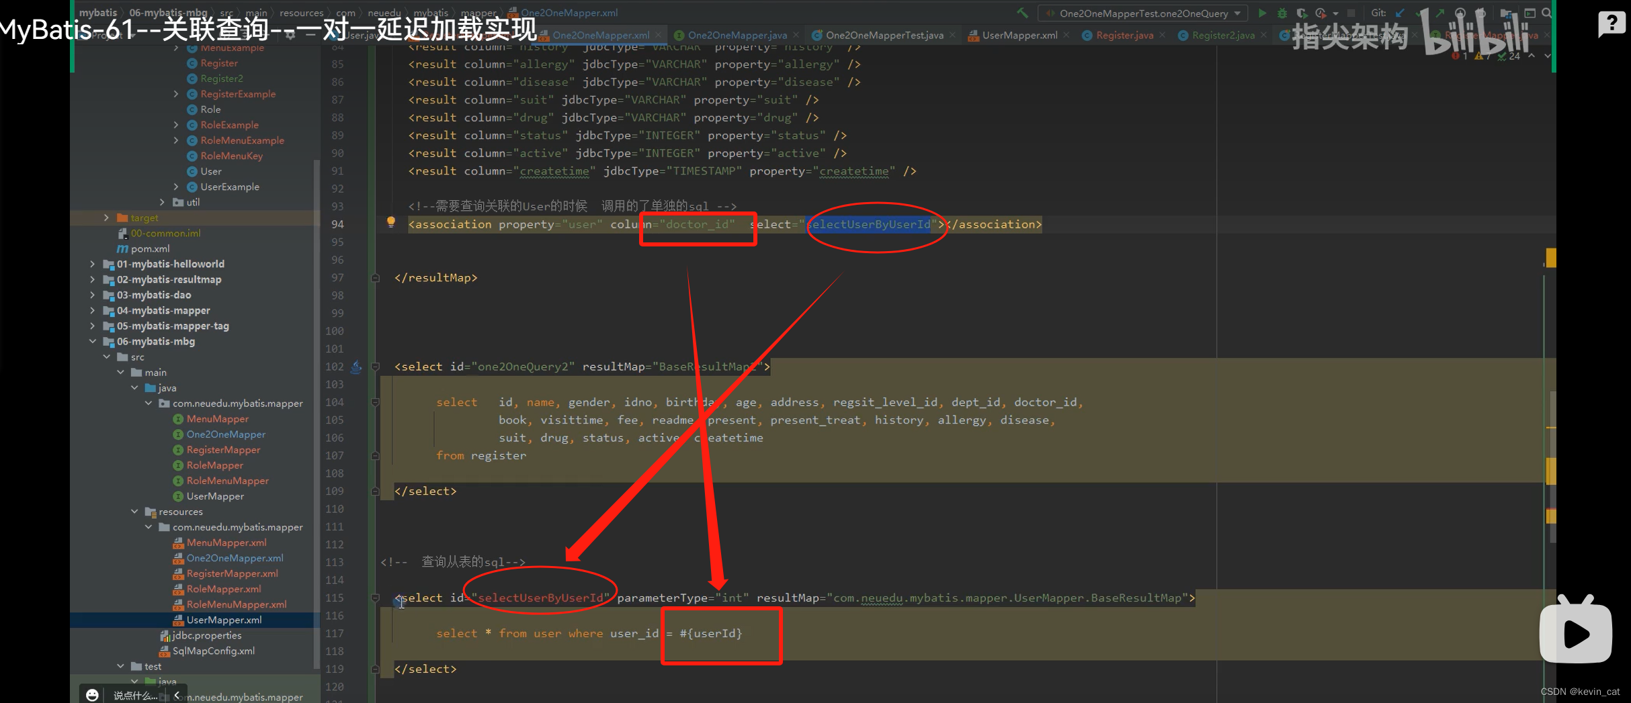Fold the selectUserByUserId select block
The height and width of the screenshot is (703, 1631).
[376, 598]
